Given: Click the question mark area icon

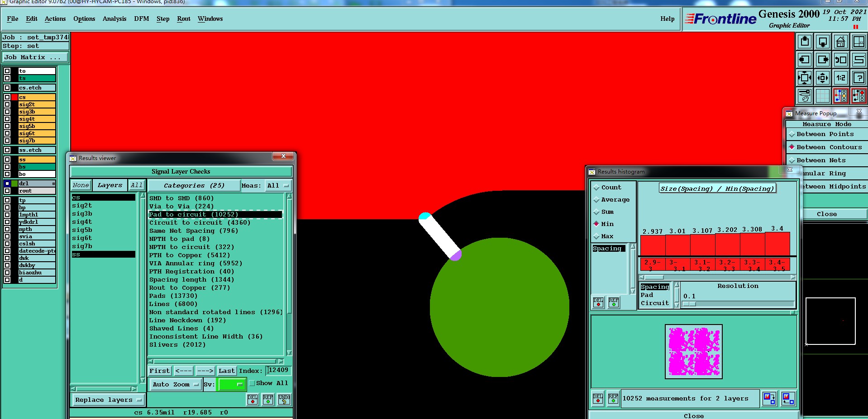Looking at the screenshot, I should click(x=859, y=78).
